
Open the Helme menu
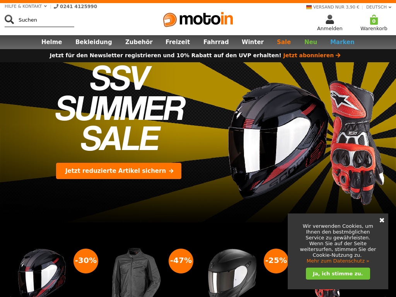pos(52,42)
